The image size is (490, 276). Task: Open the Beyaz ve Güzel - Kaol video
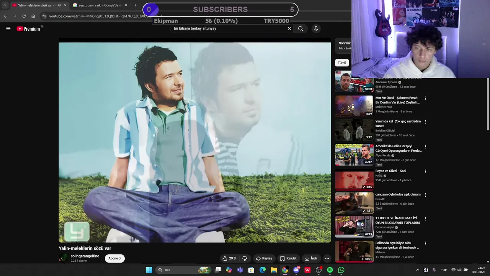[x=391, y=171]
